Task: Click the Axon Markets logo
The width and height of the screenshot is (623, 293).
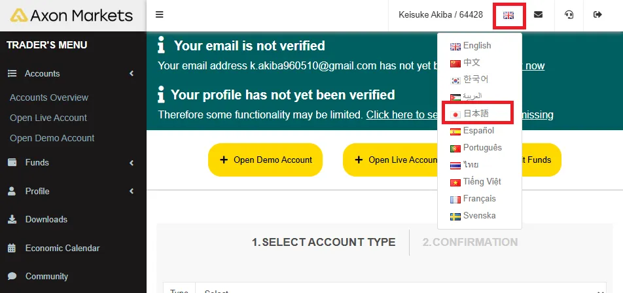Action: click(x=73, y=15)
